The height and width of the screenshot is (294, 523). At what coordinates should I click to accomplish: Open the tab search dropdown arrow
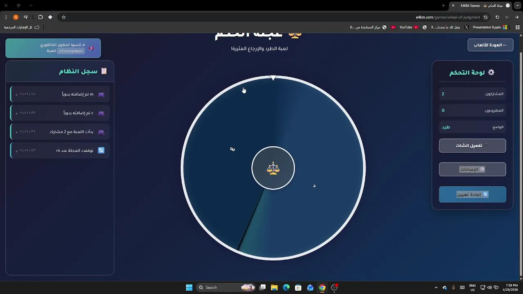coord(517,5)
